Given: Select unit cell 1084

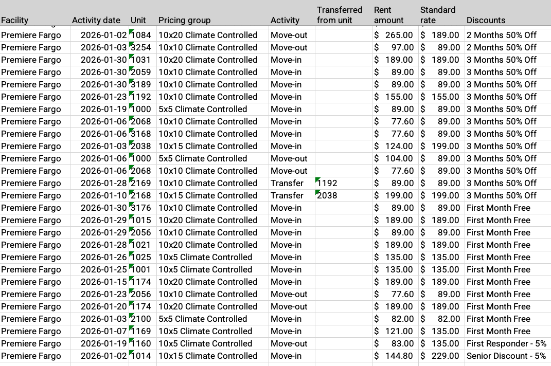Looking at the screenshot, I should click(141, 35).
